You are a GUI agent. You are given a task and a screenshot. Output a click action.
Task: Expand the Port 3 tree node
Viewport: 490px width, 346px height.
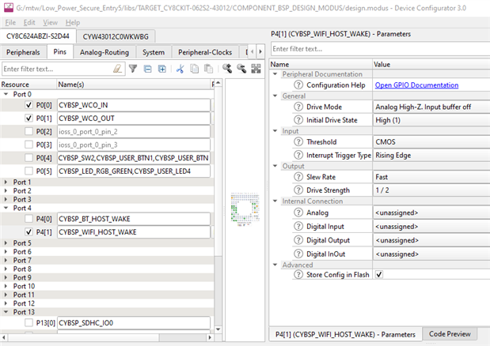[6, 199]
